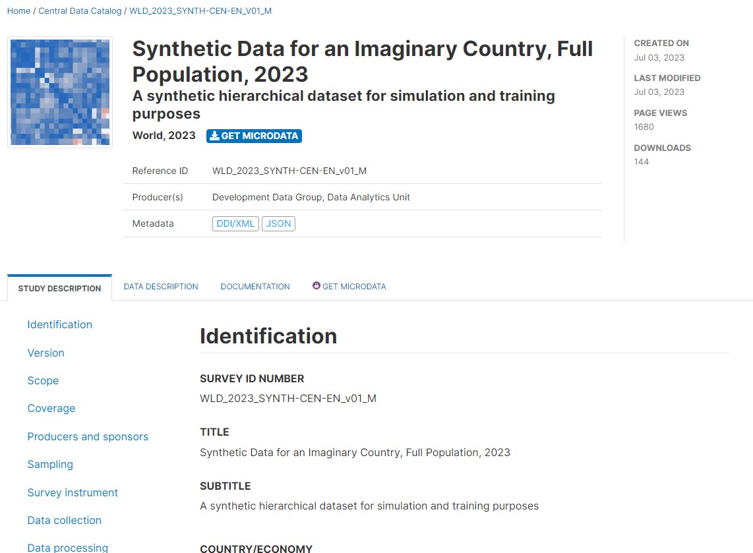This screenshot has height=553, width=753.
Task: Switch to the Study Description tab
Action: [x=59, y=288]
